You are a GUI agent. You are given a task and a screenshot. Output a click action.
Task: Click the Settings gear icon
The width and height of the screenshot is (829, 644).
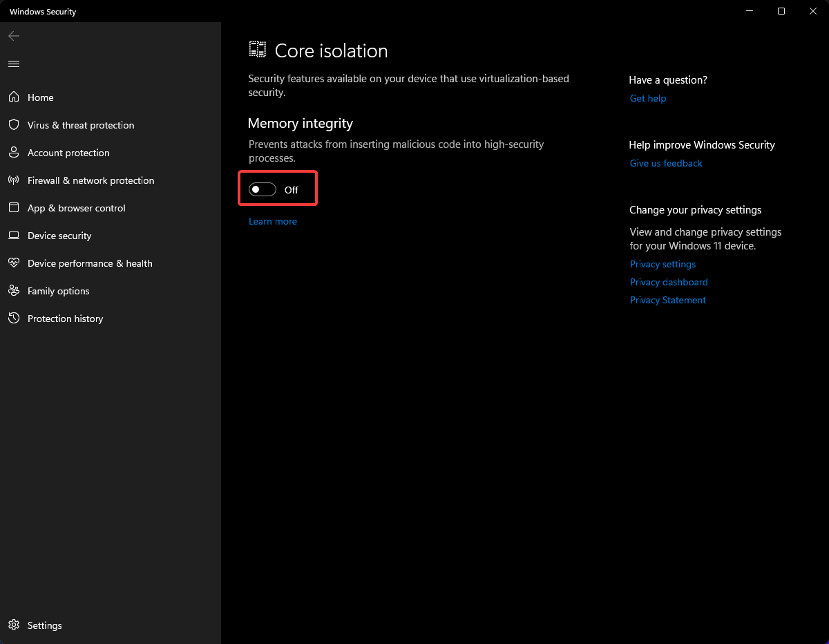14,625
